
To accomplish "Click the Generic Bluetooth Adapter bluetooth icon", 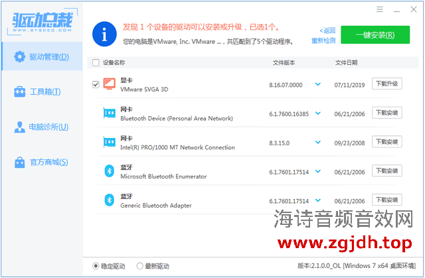I will (x=109, y=200).
